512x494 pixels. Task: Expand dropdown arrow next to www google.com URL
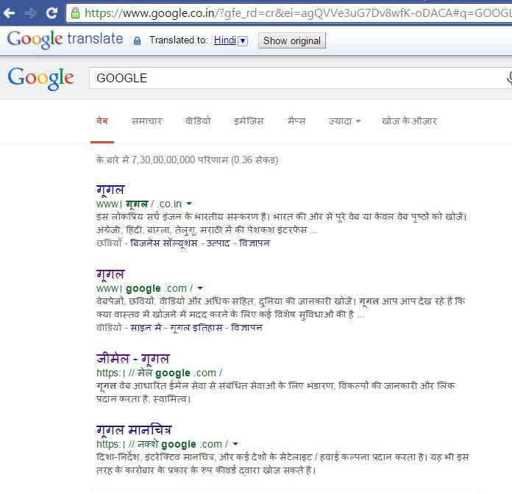coord(200,288)
